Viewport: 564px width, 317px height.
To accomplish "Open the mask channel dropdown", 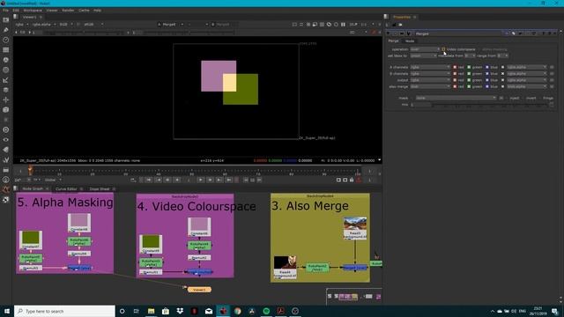I will click(x=456, y=98).
